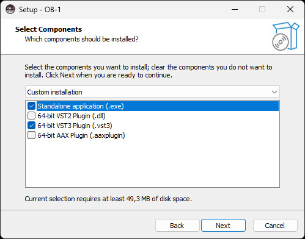This screenshot has width=305, height=239.
Task: Close the Setup - OB-1 window
Action: [290, 9]
